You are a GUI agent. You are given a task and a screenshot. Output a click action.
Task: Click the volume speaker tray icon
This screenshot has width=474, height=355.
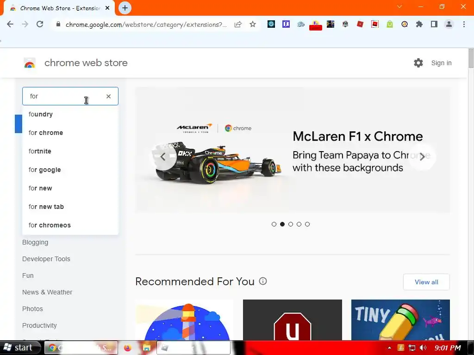click(423, 348)
